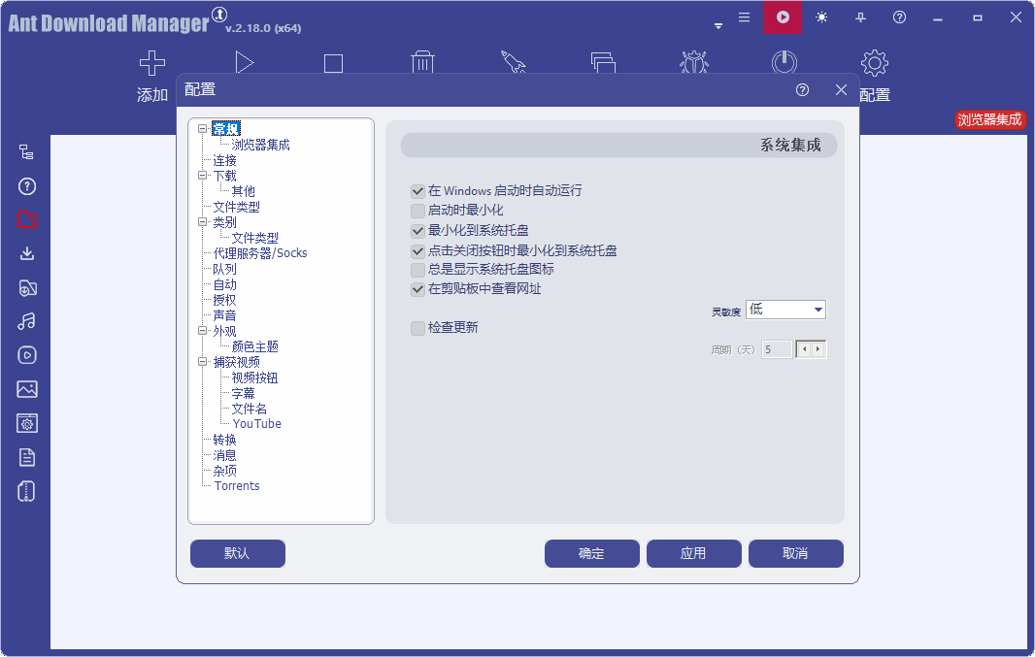Select the document icon in sidebar

(26, 457)
